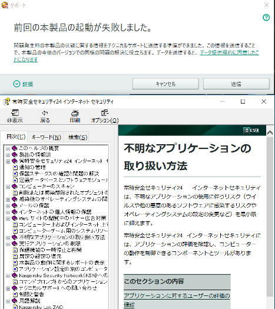Click the scroll-up arrow of content pane
The height and width of the screenshot is (309, 275).
coord(270,133)
